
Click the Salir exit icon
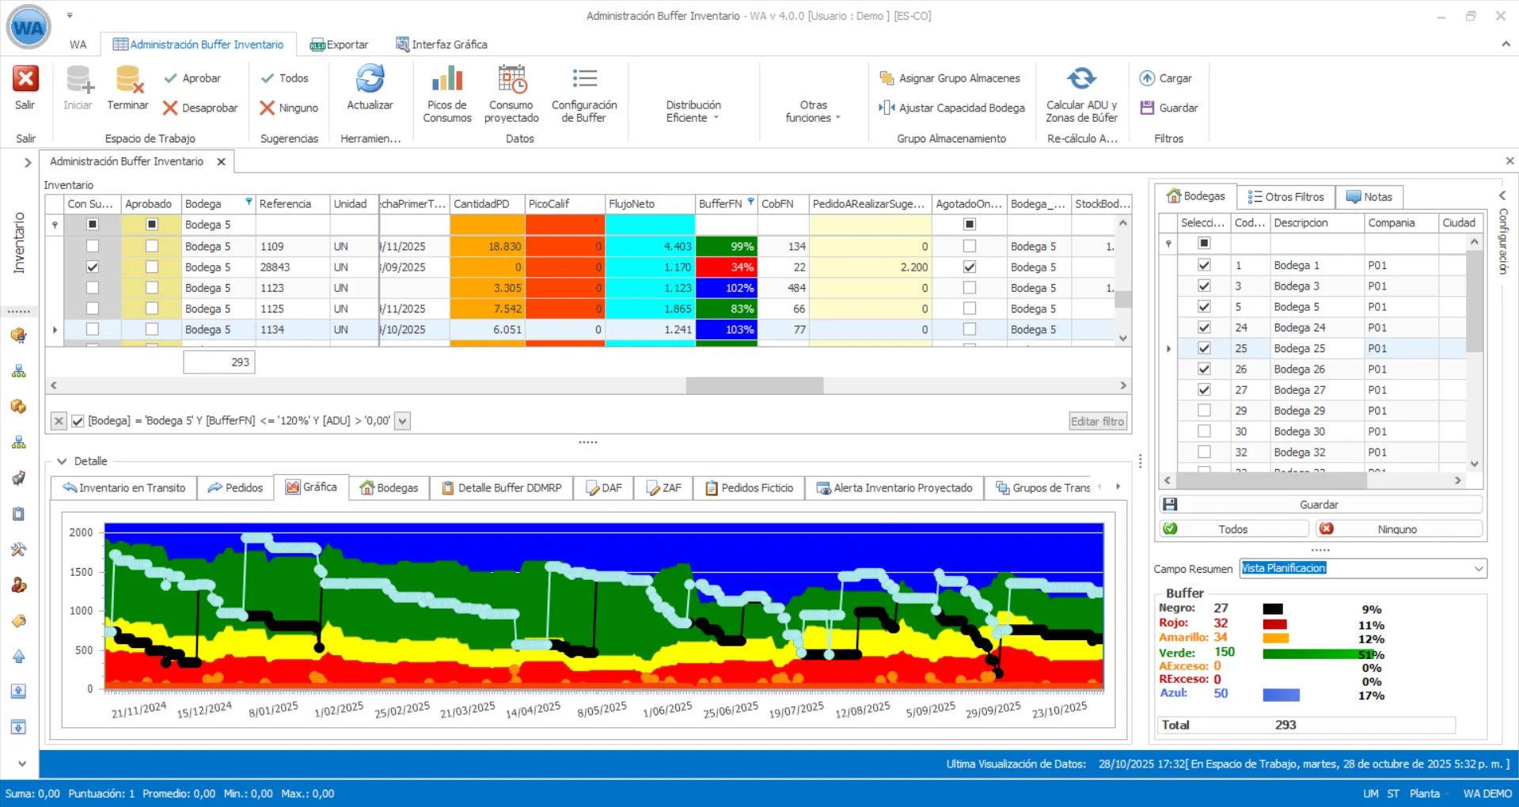pyautogui.click(x=25, y=79)
